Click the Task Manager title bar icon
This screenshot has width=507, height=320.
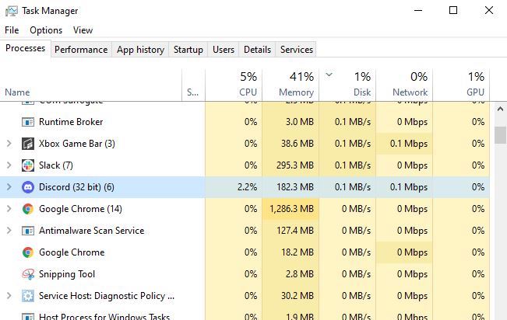pos(12,11)
